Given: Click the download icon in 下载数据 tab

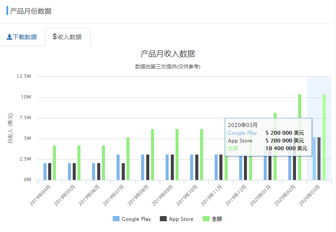Looking at the screenshot, I should (x=9, y=37).
